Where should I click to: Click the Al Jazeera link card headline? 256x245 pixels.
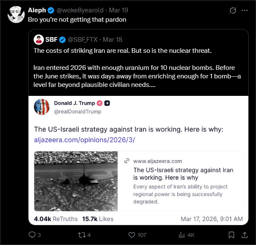183,174
